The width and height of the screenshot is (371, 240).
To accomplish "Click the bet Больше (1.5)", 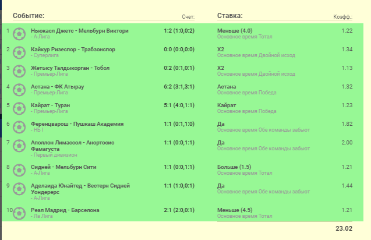I will (x=234, y=167).
